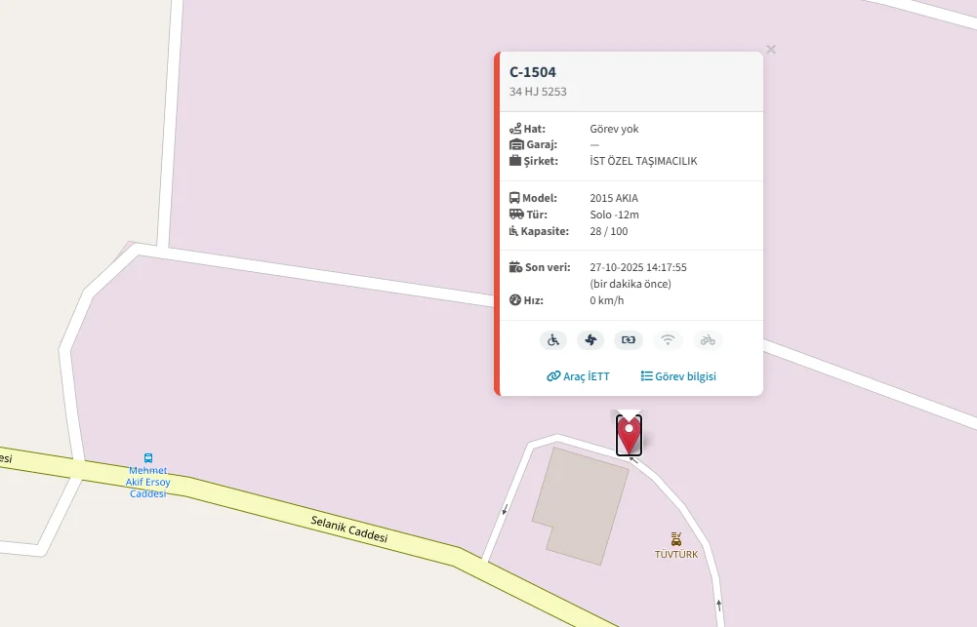Click the TÜVTÜRK inspection station icon
977x627 pixels.
(x=676, y=538)
